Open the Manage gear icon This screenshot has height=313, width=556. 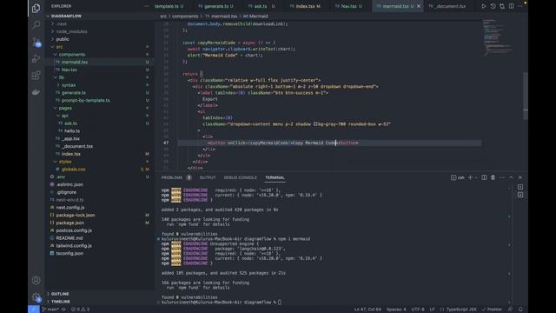[36, 297]
